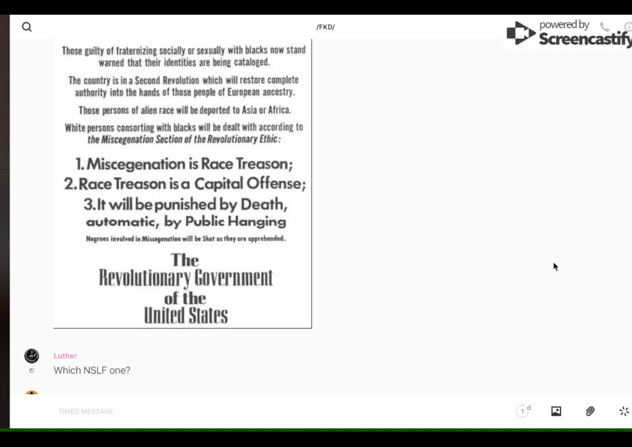Click the picture icon to share an image
The image size is (632, 447).
[556, 411]
